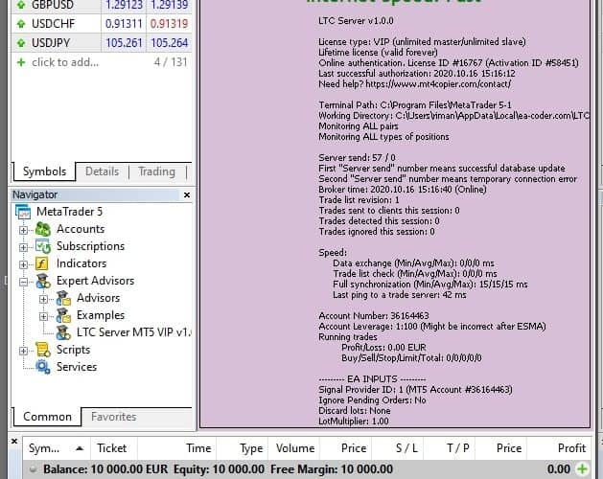Close the Navigator panel
The image size is (603, 479).
tap(187, 194)
